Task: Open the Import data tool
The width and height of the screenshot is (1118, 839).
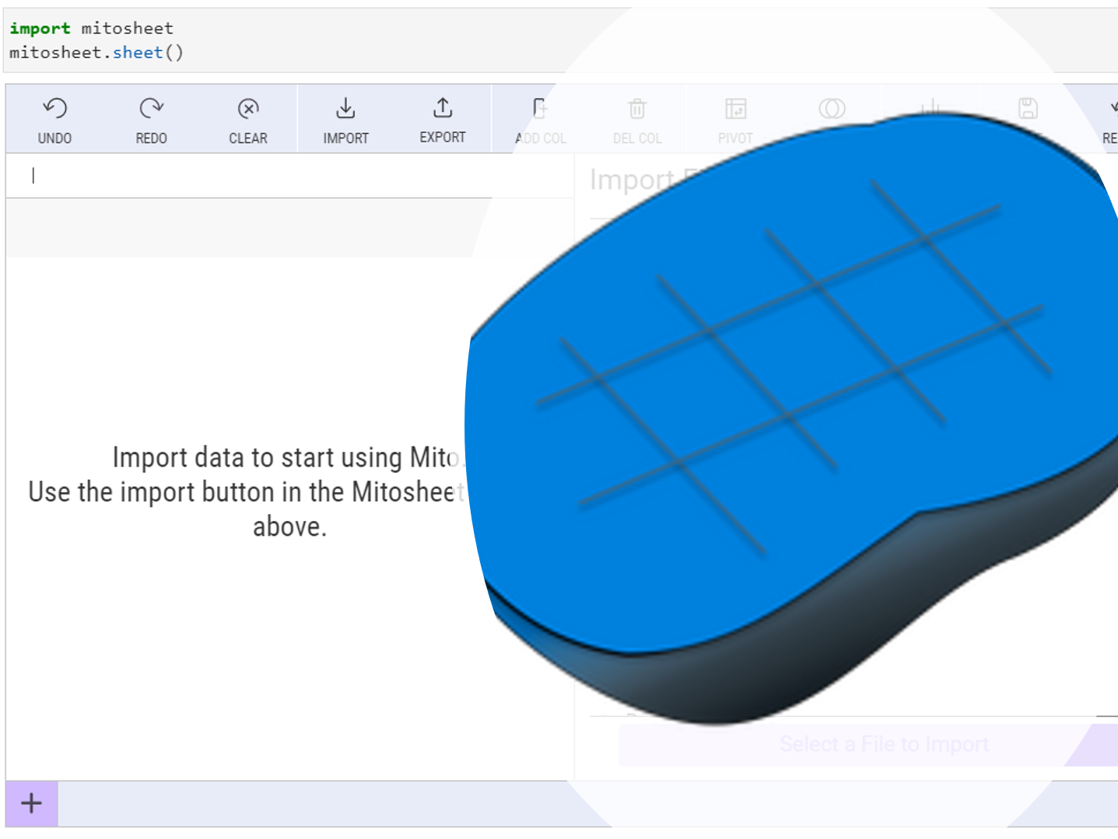Action: point(345,120)
